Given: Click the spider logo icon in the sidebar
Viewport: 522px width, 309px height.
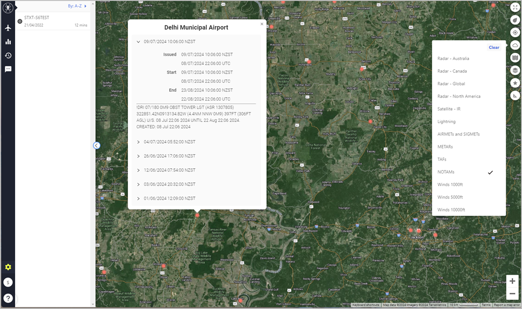Looking at the screenshot, I should (8, 7).
